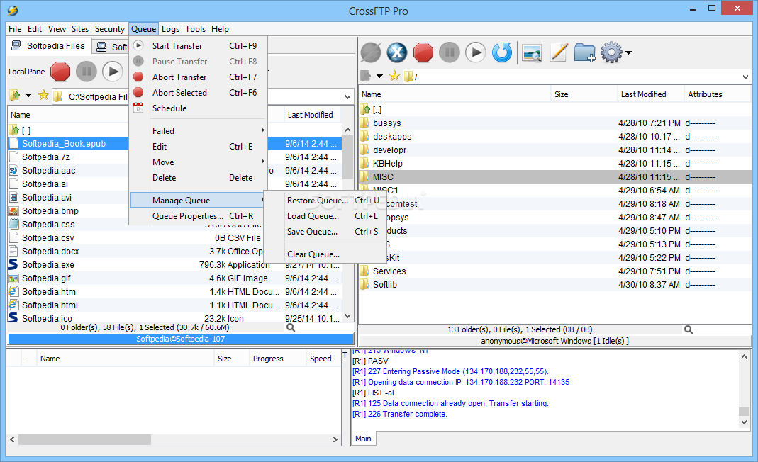Click the remote favorites star icon
The height and width of the screenshot is (462, 758).
[394, 76]
